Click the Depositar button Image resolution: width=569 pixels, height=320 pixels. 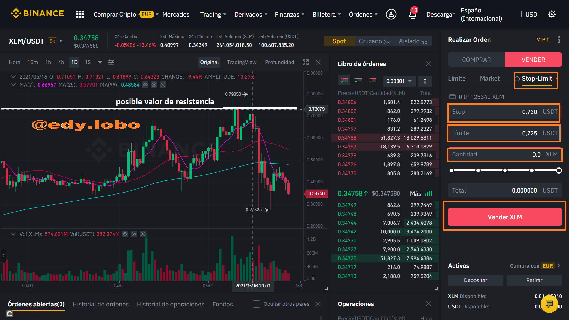point(476,280)
